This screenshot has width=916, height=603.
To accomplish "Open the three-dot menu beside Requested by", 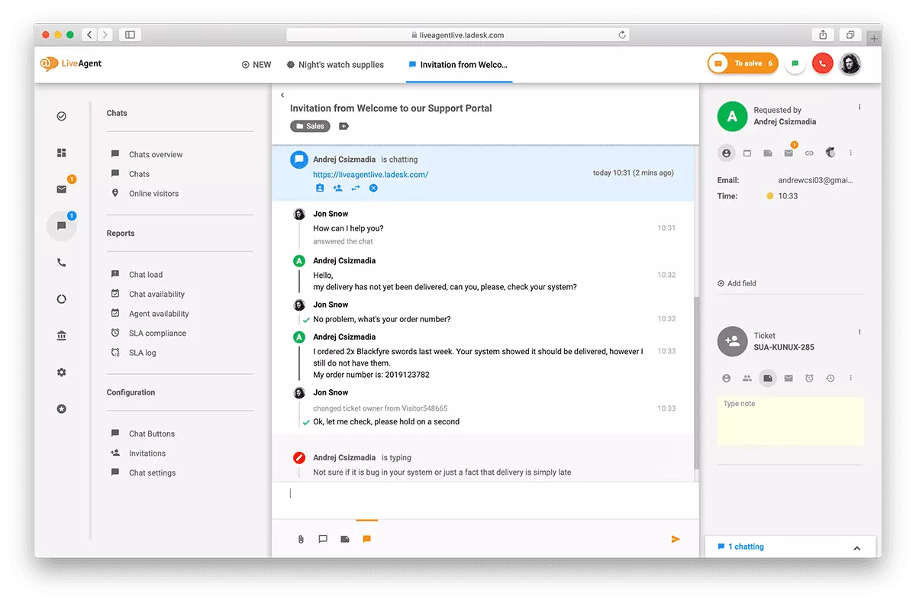I will coord(859,107).
